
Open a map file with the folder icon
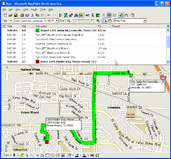(10, 15)
